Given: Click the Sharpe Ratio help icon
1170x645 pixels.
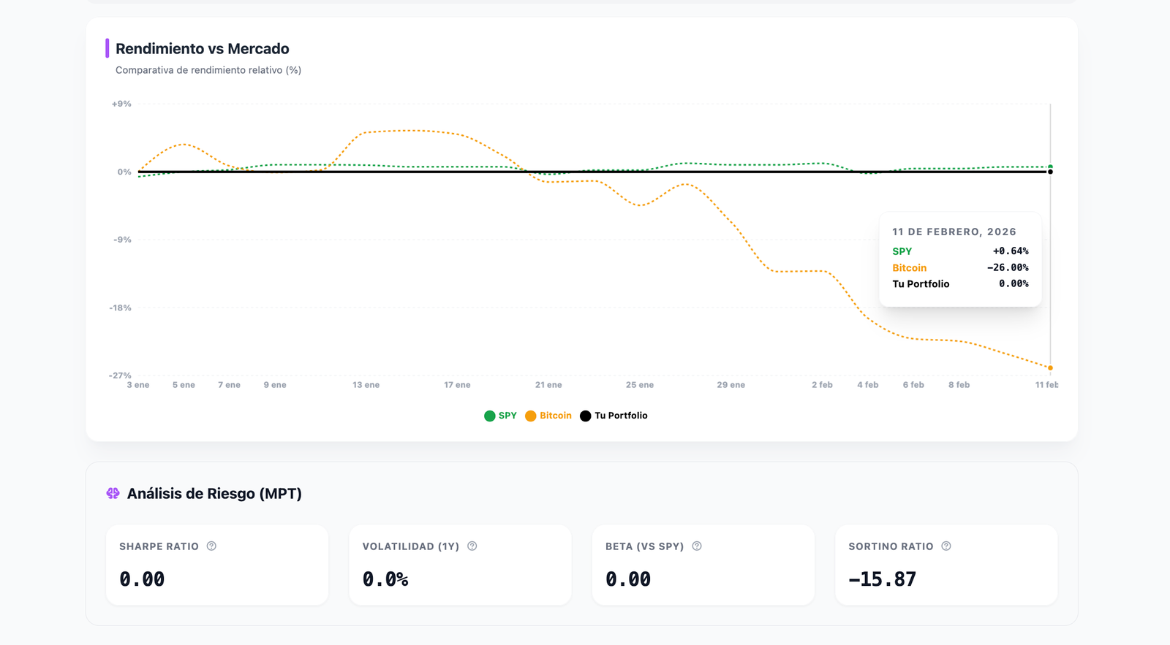Looking at the screenshot, I should 211,546.
